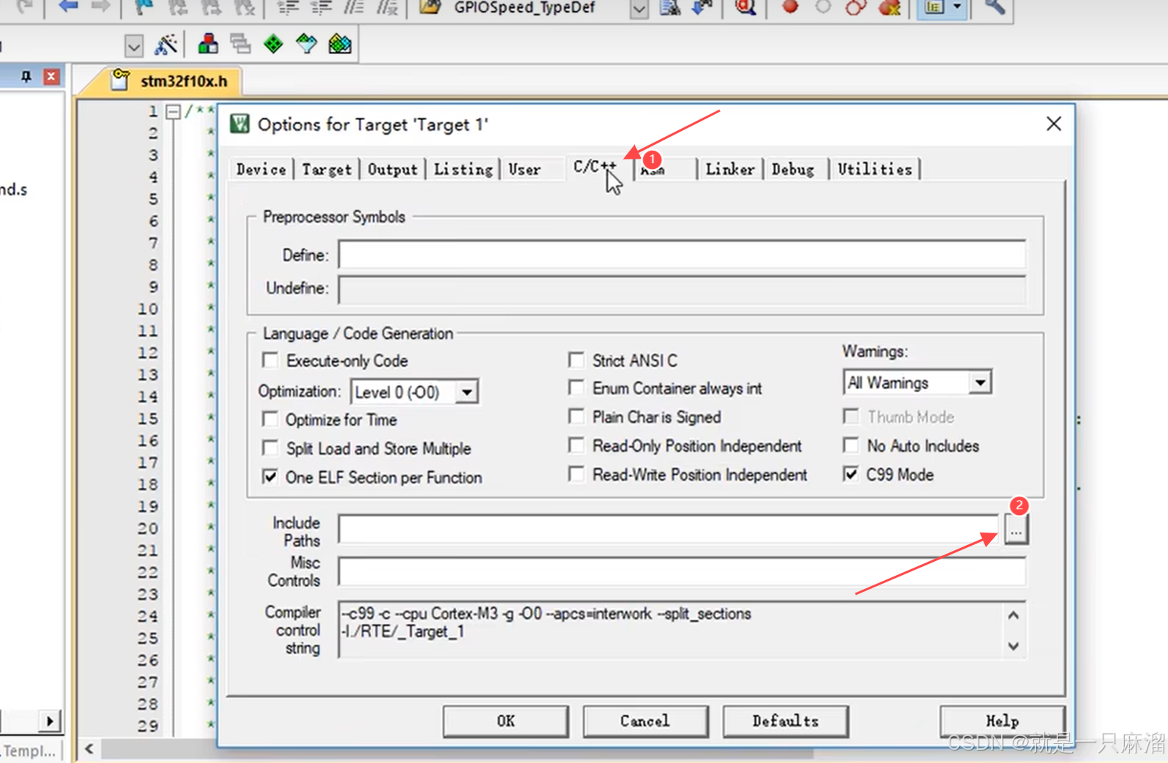Check Enum Container always int

pyautogui.click(x=576, y=387)
